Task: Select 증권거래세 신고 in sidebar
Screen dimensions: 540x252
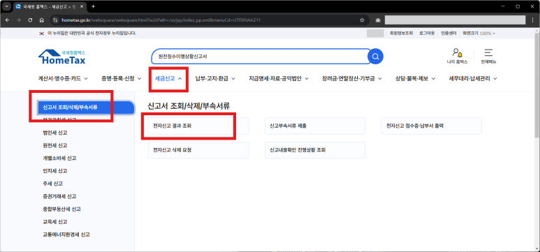Action: [59, 196]
